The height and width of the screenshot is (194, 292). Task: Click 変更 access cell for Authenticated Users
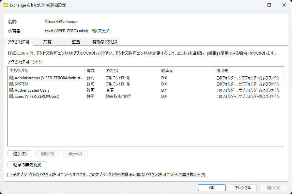point(110,90)
